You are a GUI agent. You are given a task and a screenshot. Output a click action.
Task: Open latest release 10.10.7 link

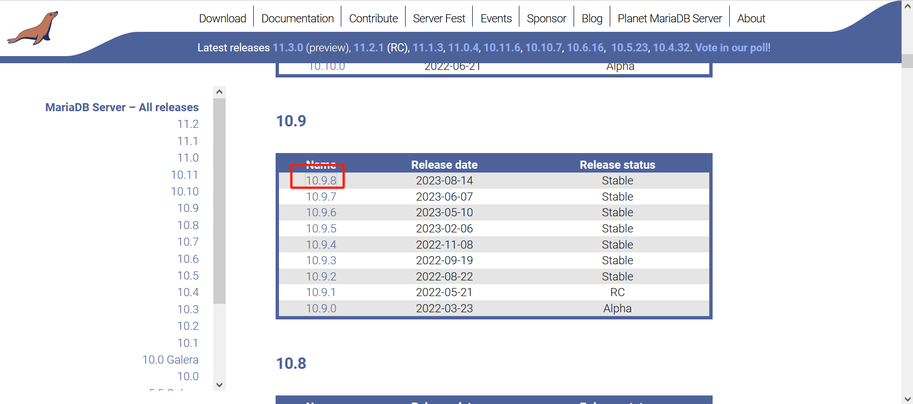(x=544, y=48)
